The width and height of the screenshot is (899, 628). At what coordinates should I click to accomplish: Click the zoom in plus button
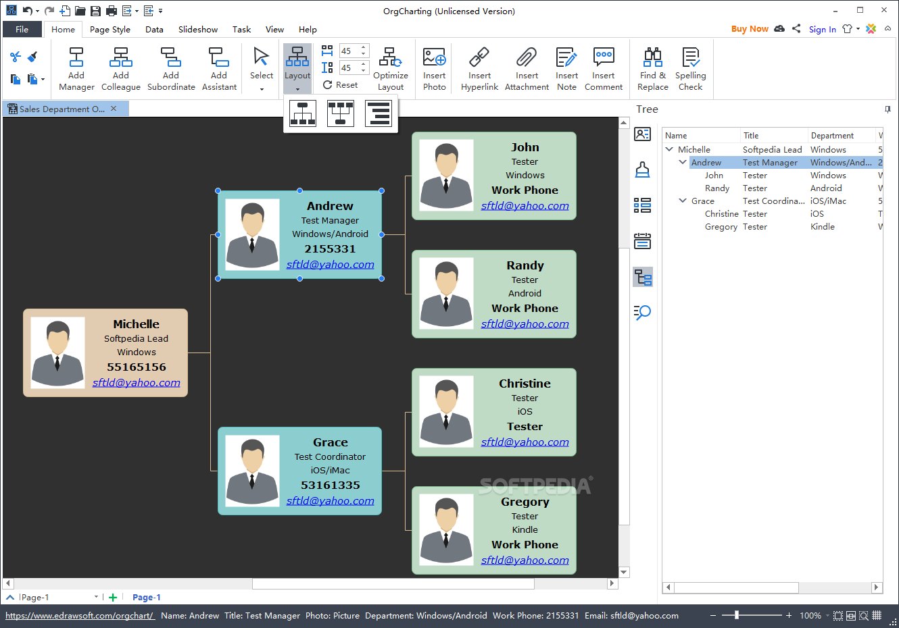(789, 615)
